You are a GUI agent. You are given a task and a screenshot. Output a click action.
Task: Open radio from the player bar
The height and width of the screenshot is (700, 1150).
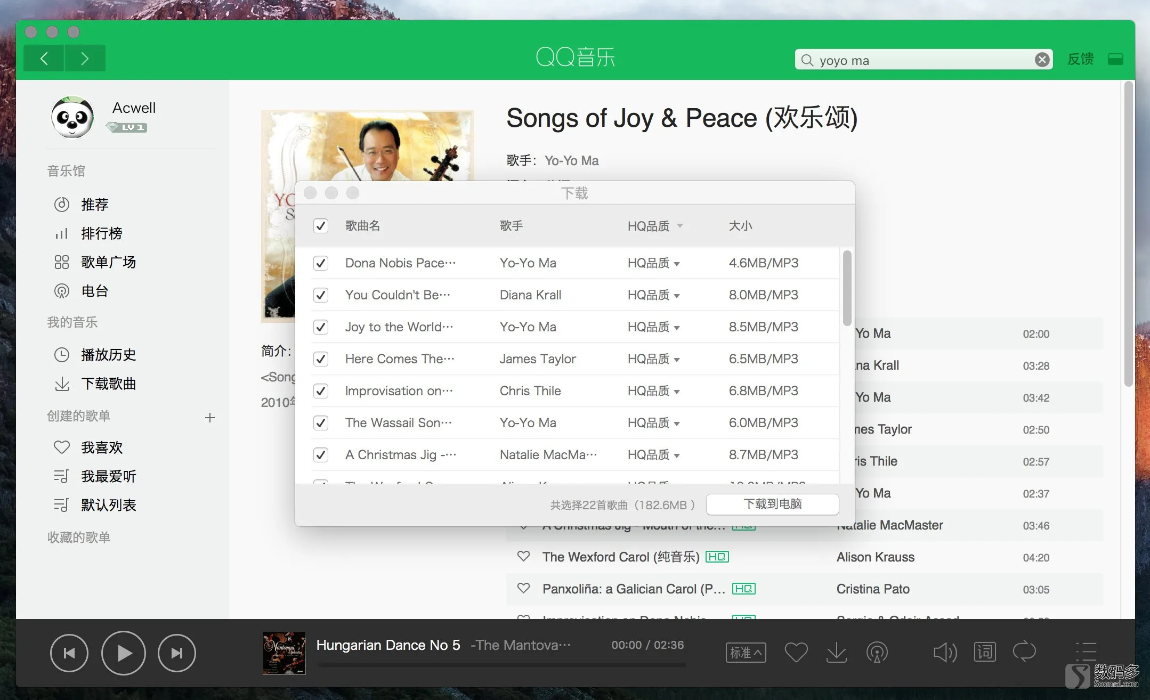click(x=877, y=652)
